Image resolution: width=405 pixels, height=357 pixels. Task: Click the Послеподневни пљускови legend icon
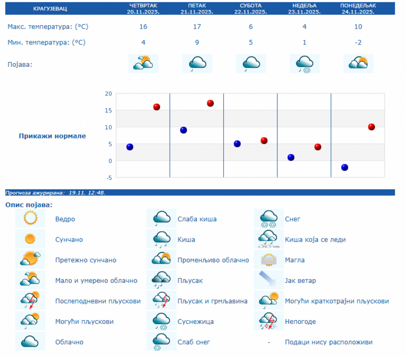[30, 300]
